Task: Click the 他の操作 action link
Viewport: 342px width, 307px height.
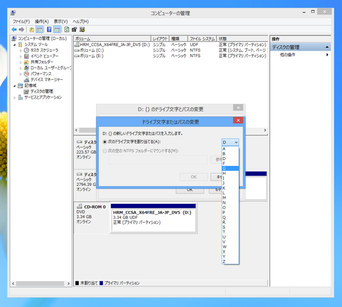Action: coord(287,54)
